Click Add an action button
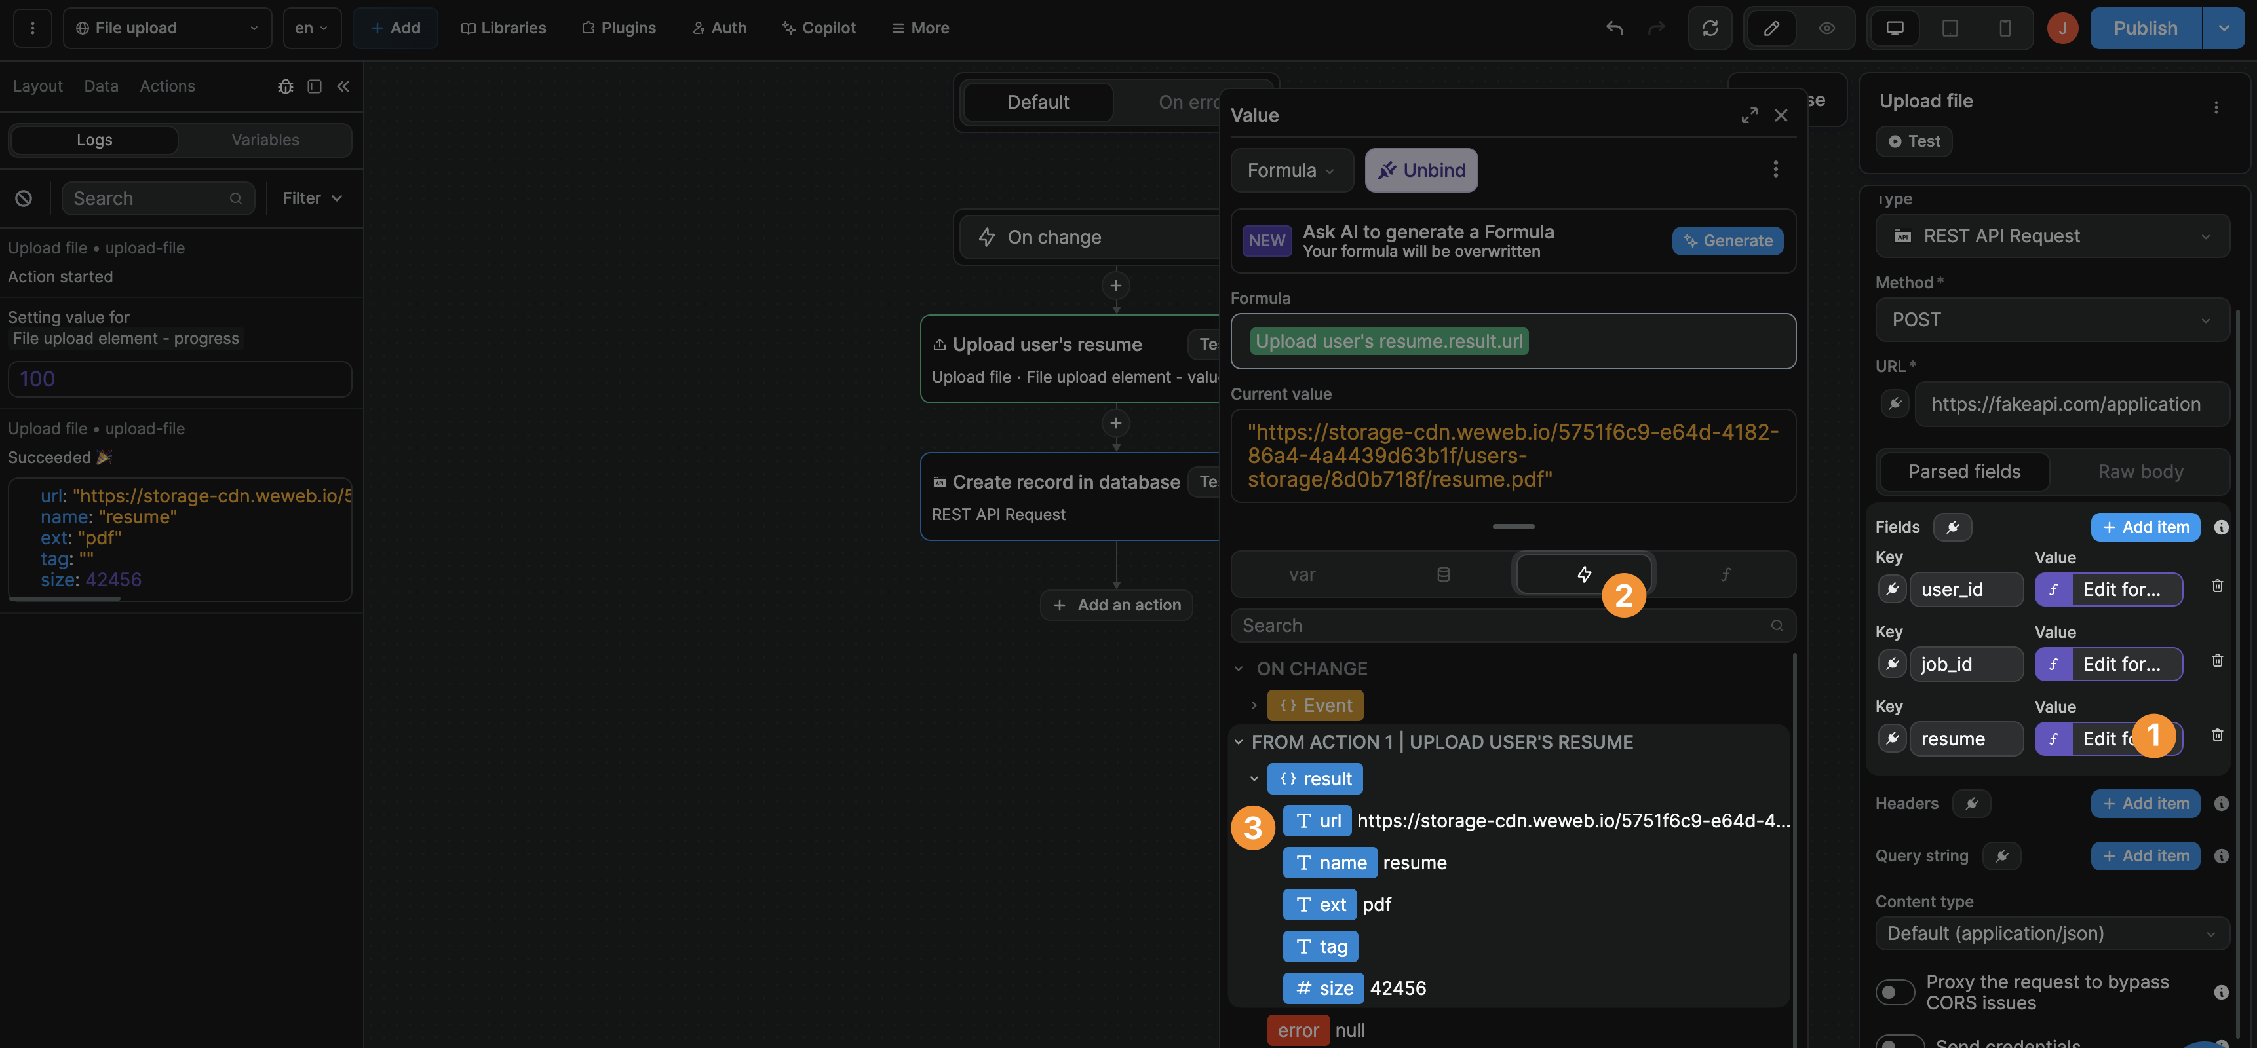This screenshot has width=2257, height=1048. tap(1116, 605)
